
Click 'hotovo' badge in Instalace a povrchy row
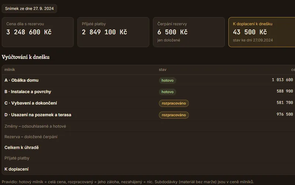coord(167,92)
